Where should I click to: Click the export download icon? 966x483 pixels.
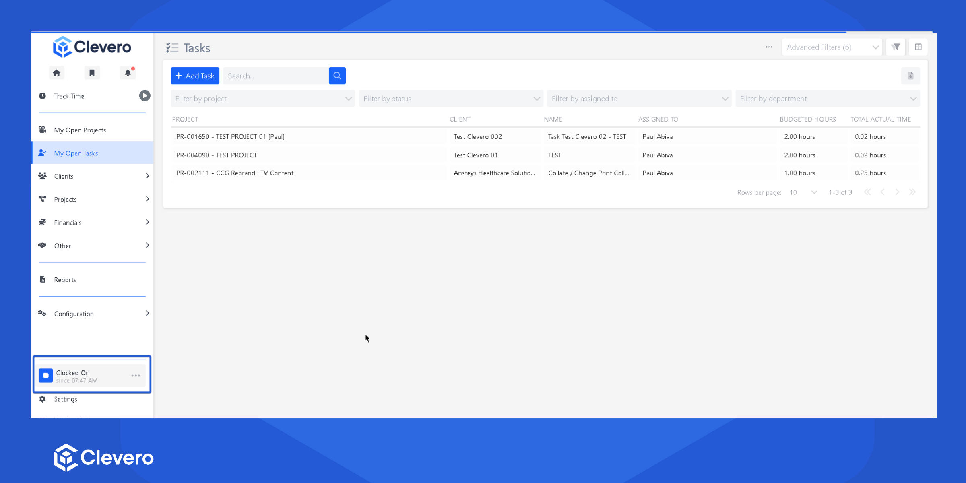(910, 76)
